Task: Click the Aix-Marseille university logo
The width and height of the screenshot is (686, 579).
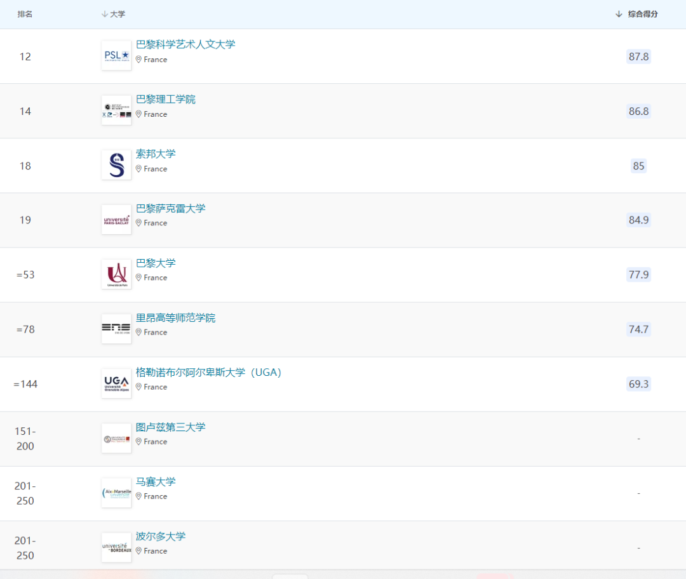Action: 116,493
